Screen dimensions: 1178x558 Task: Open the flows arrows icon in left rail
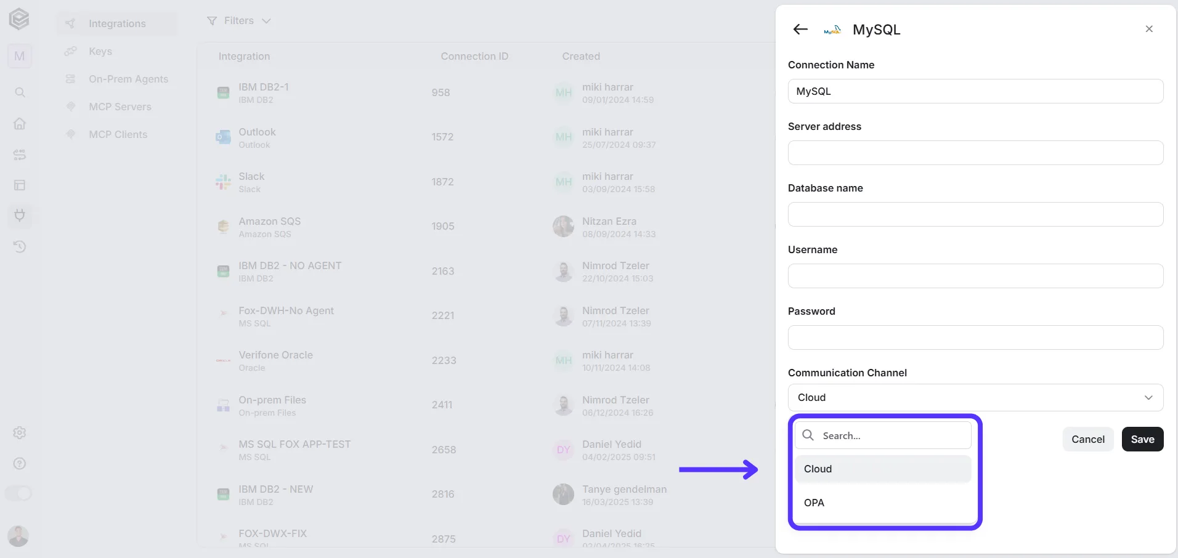20,154
